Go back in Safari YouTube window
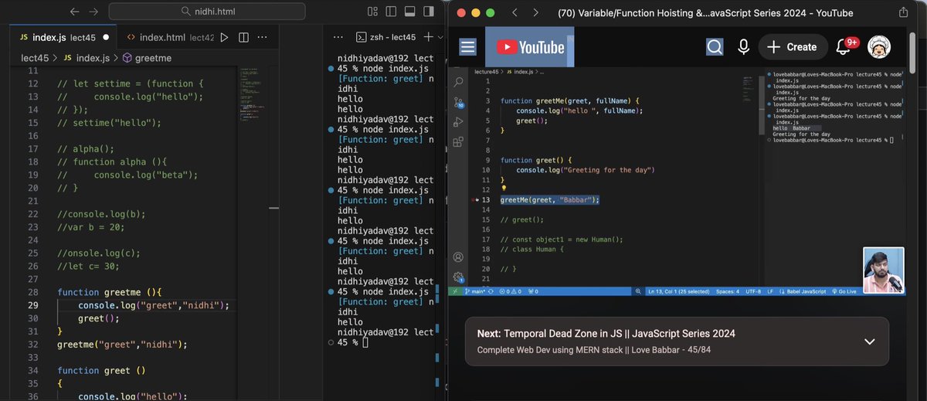The image size is (927, 401). pyautogui.click(x=516, y=12)
